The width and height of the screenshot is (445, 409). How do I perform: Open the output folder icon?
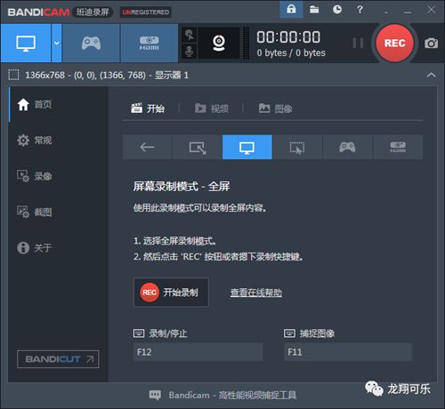[314, 10]
